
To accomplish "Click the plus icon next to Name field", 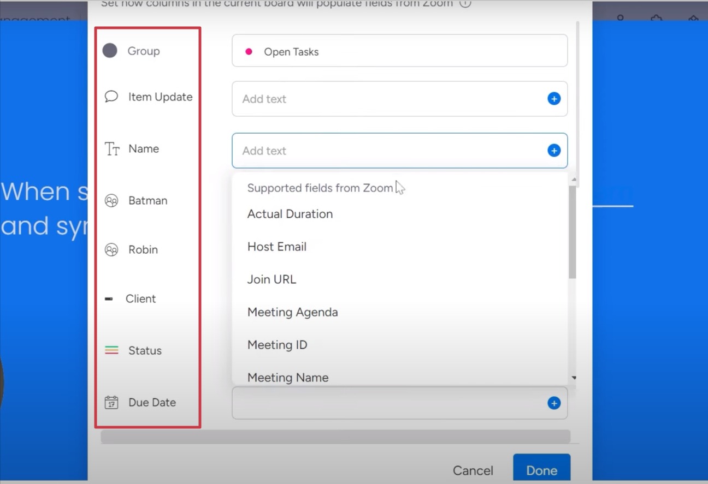I will pos(554,150).
